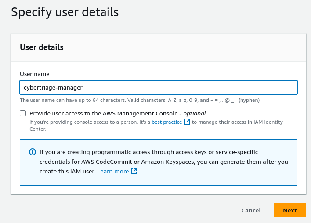311x223 pixels.
Task: Click on 'cybertriage-manager' text in field
Action: (53, 87)
